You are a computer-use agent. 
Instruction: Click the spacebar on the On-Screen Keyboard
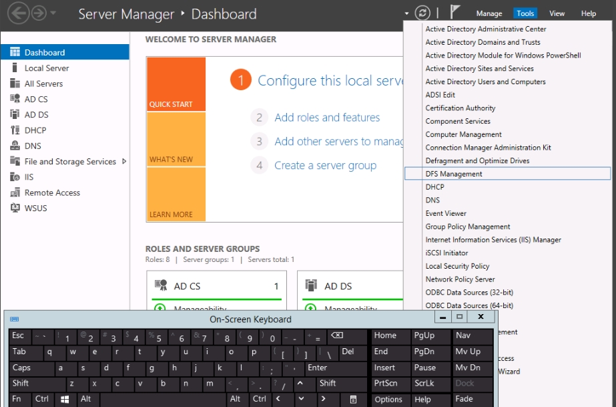(164, 400)
